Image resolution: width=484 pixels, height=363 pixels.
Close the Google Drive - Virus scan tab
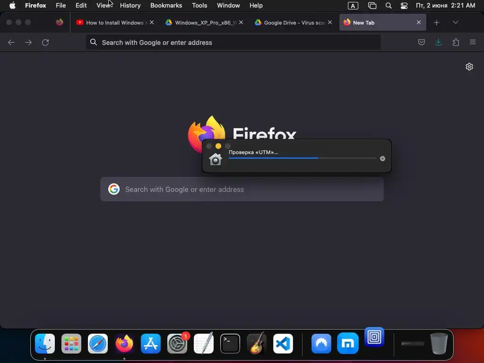[330, 22]
